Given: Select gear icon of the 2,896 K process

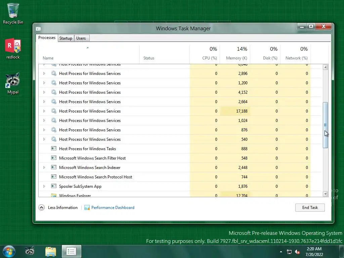Looking at the screenshot, I should click(53, 73).
